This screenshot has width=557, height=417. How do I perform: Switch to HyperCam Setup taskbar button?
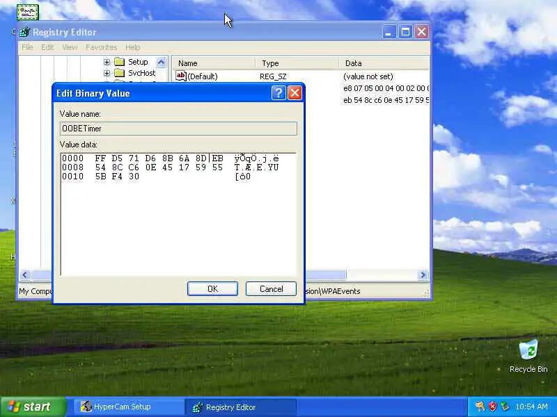pos(128,407)
